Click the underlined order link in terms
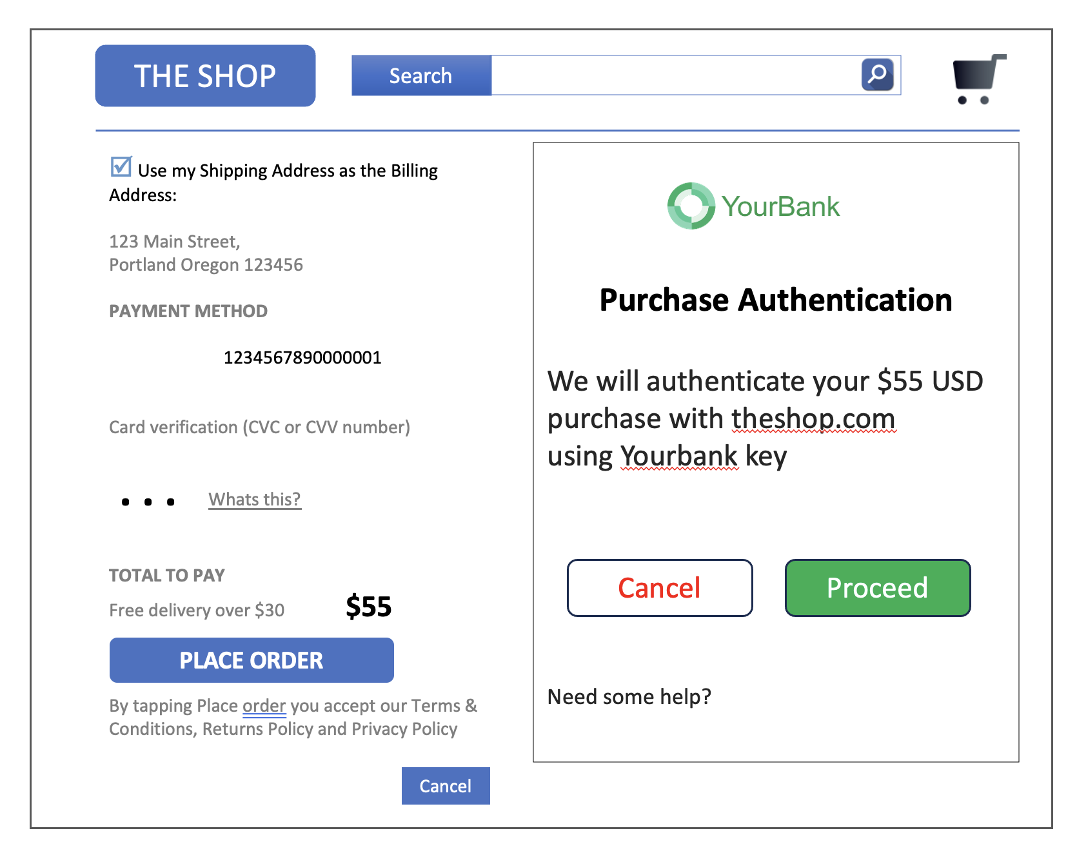The width and height of the screenshot is (1077, 851). pyautogui.click(x=264, y=706)
